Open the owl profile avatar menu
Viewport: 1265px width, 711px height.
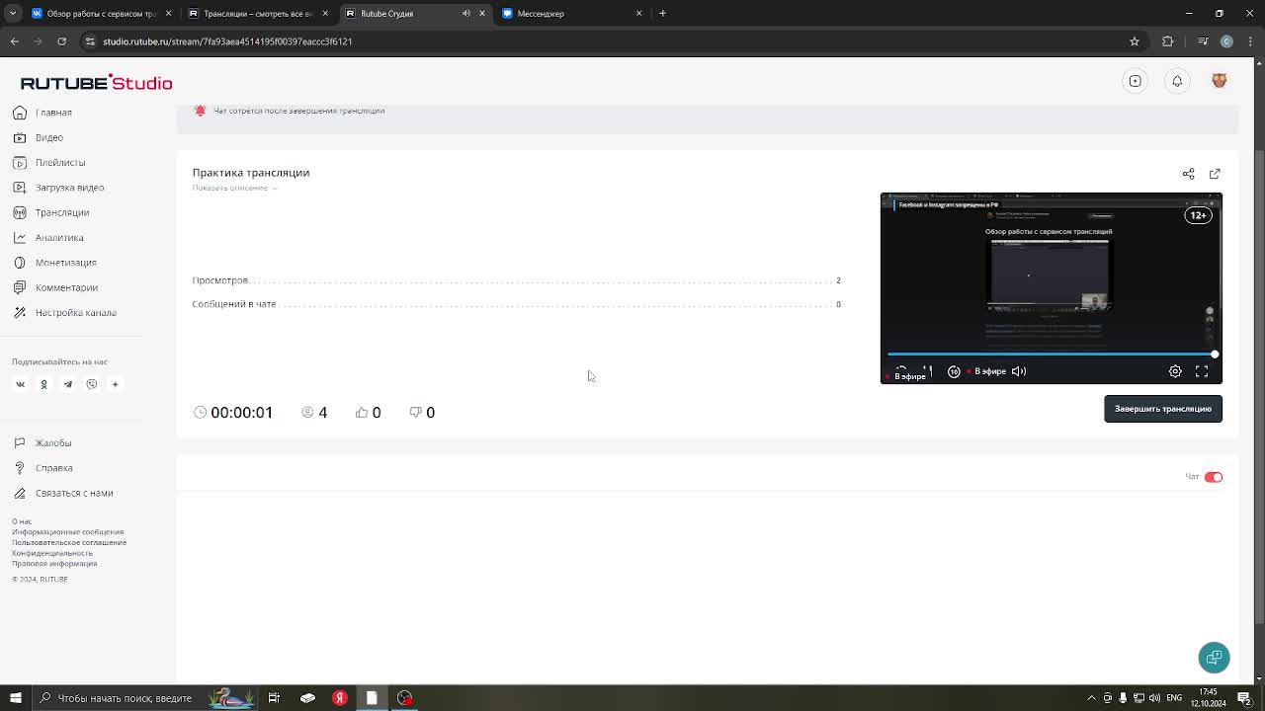point(1219,81)
